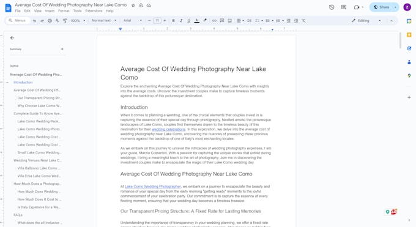Image resolution: width=416 pixels, height=227 pixels.
Task: Jump to FAQs outline item
Action: (x=18, y=215)
